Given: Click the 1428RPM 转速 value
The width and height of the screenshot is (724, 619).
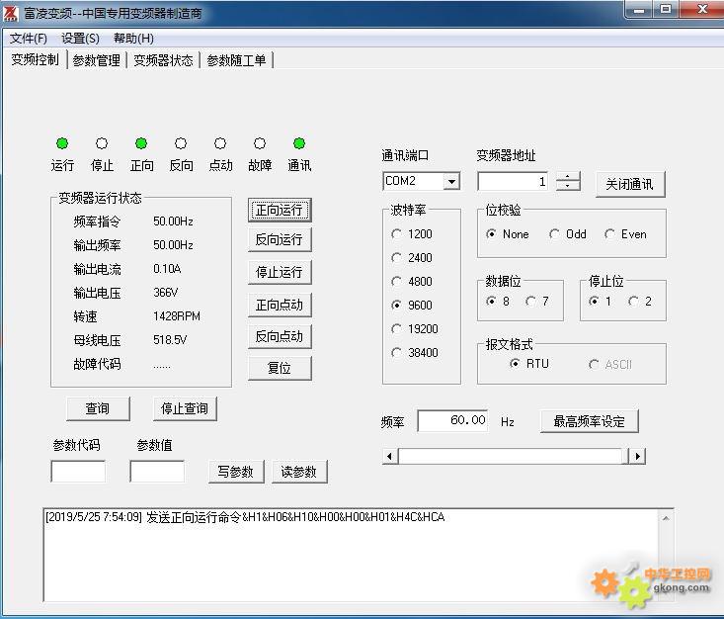Looking at the screenshot, I should [x=177, y=316].
